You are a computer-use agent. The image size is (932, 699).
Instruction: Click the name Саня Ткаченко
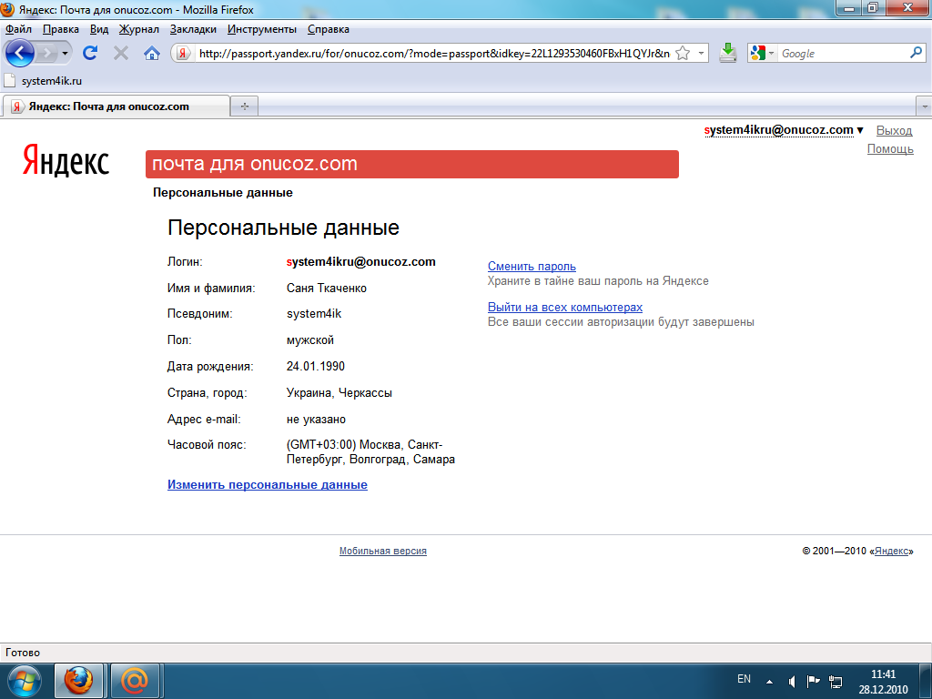327,289
